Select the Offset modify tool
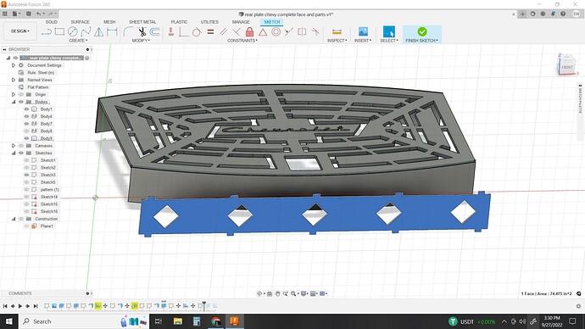The height and width of the screenshot is (329, 585). pos(155,31)
